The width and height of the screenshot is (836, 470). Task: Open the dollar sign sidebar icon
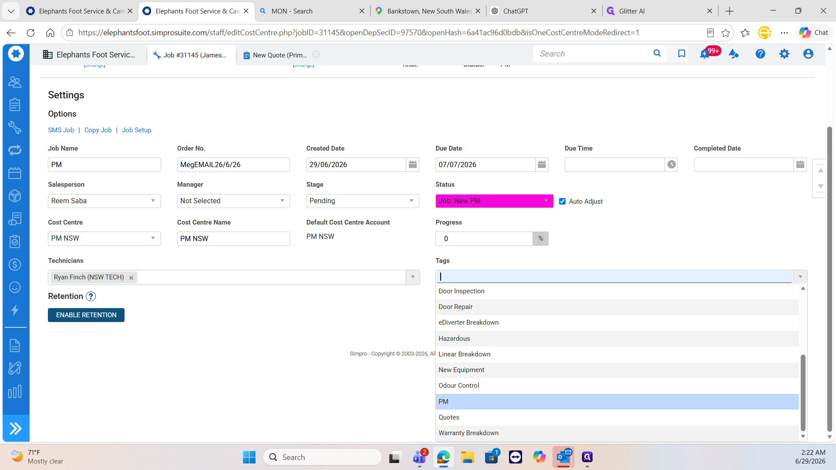[x=15, y=265]
